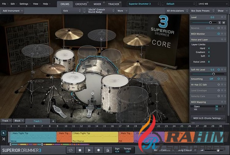
Task: Add a new track with plus icon
Action: point(53,121)
